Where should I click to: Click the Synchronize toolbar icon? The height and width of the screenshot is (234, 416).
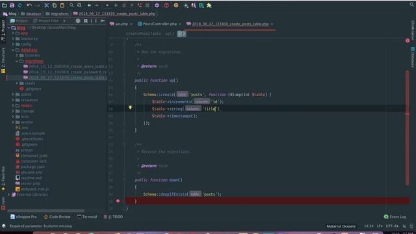click(x=19, y=5)
